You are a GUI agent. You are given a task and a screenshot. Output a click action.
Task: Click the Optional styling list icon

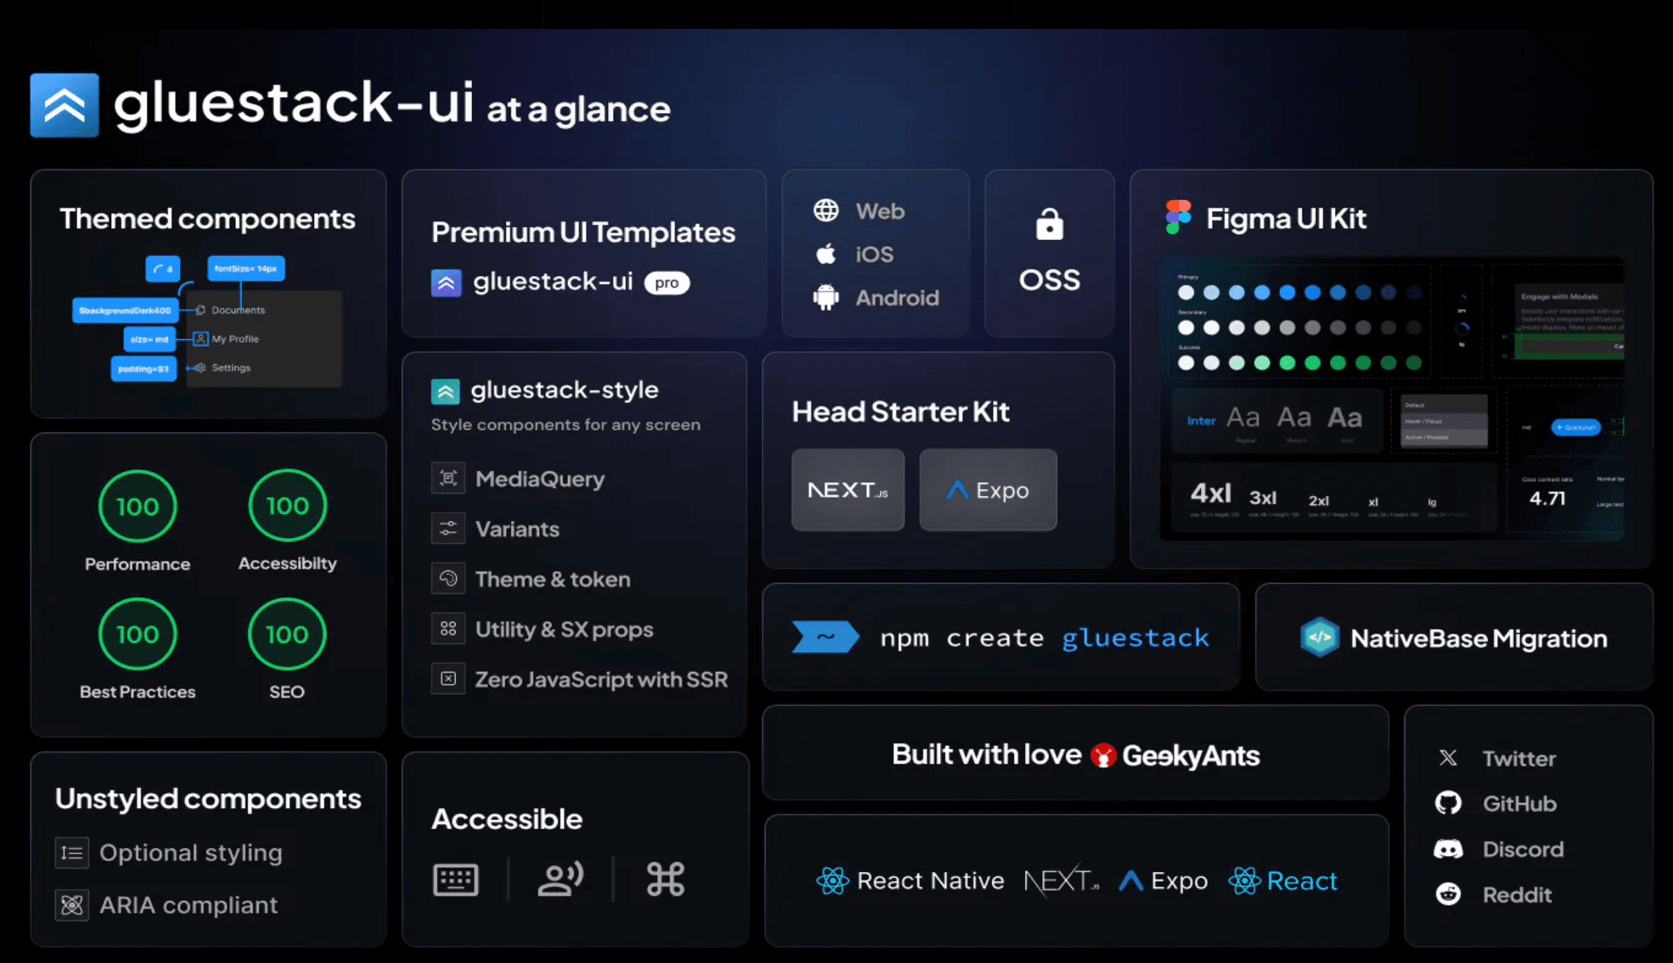coord(72,853)
